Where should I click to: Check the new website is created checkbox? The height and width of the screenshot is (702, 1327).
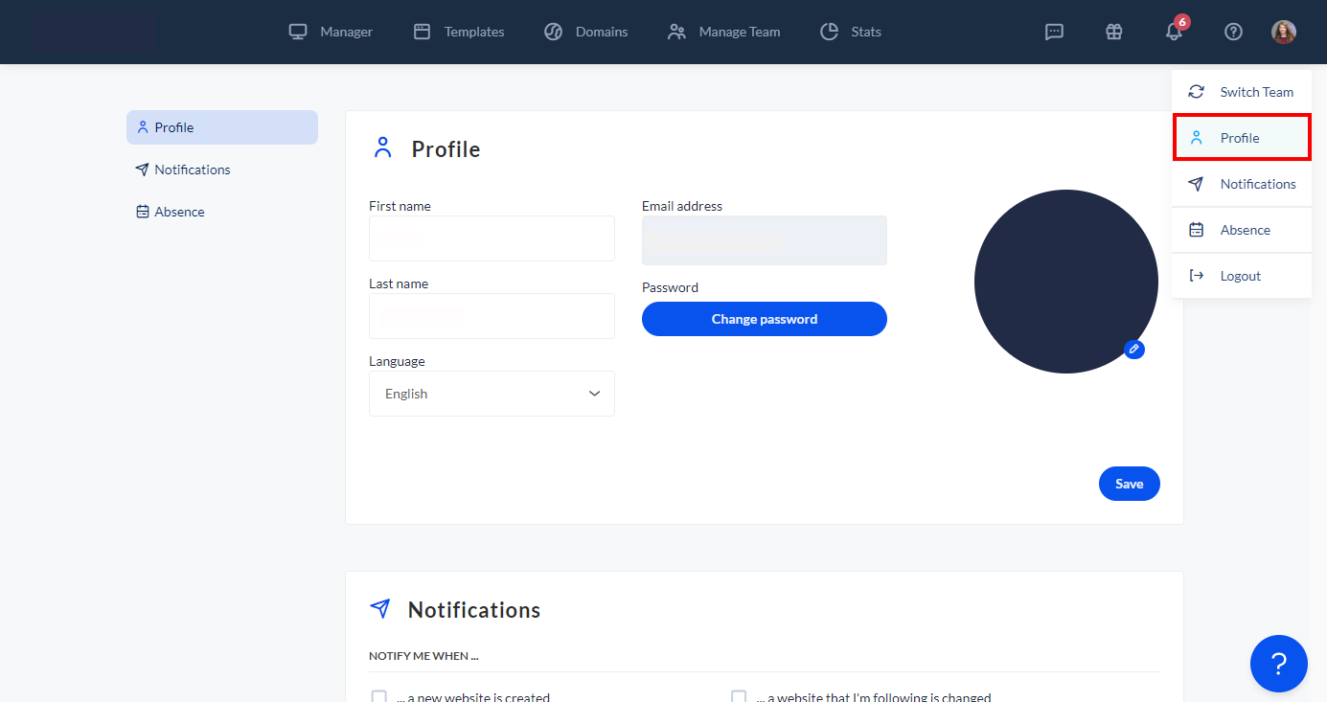379,696
